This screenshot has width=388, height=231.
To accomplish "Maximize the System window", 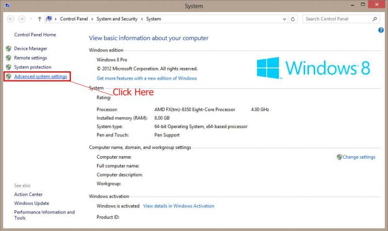I will pos(363,4).
